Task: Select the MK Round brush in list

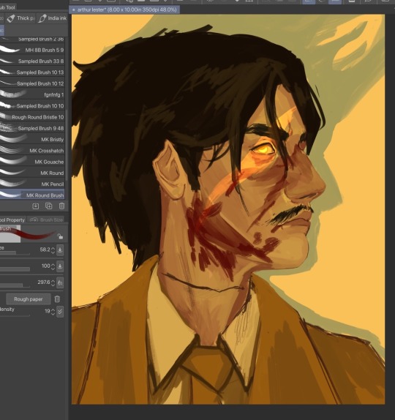Action: coord(32,173)
